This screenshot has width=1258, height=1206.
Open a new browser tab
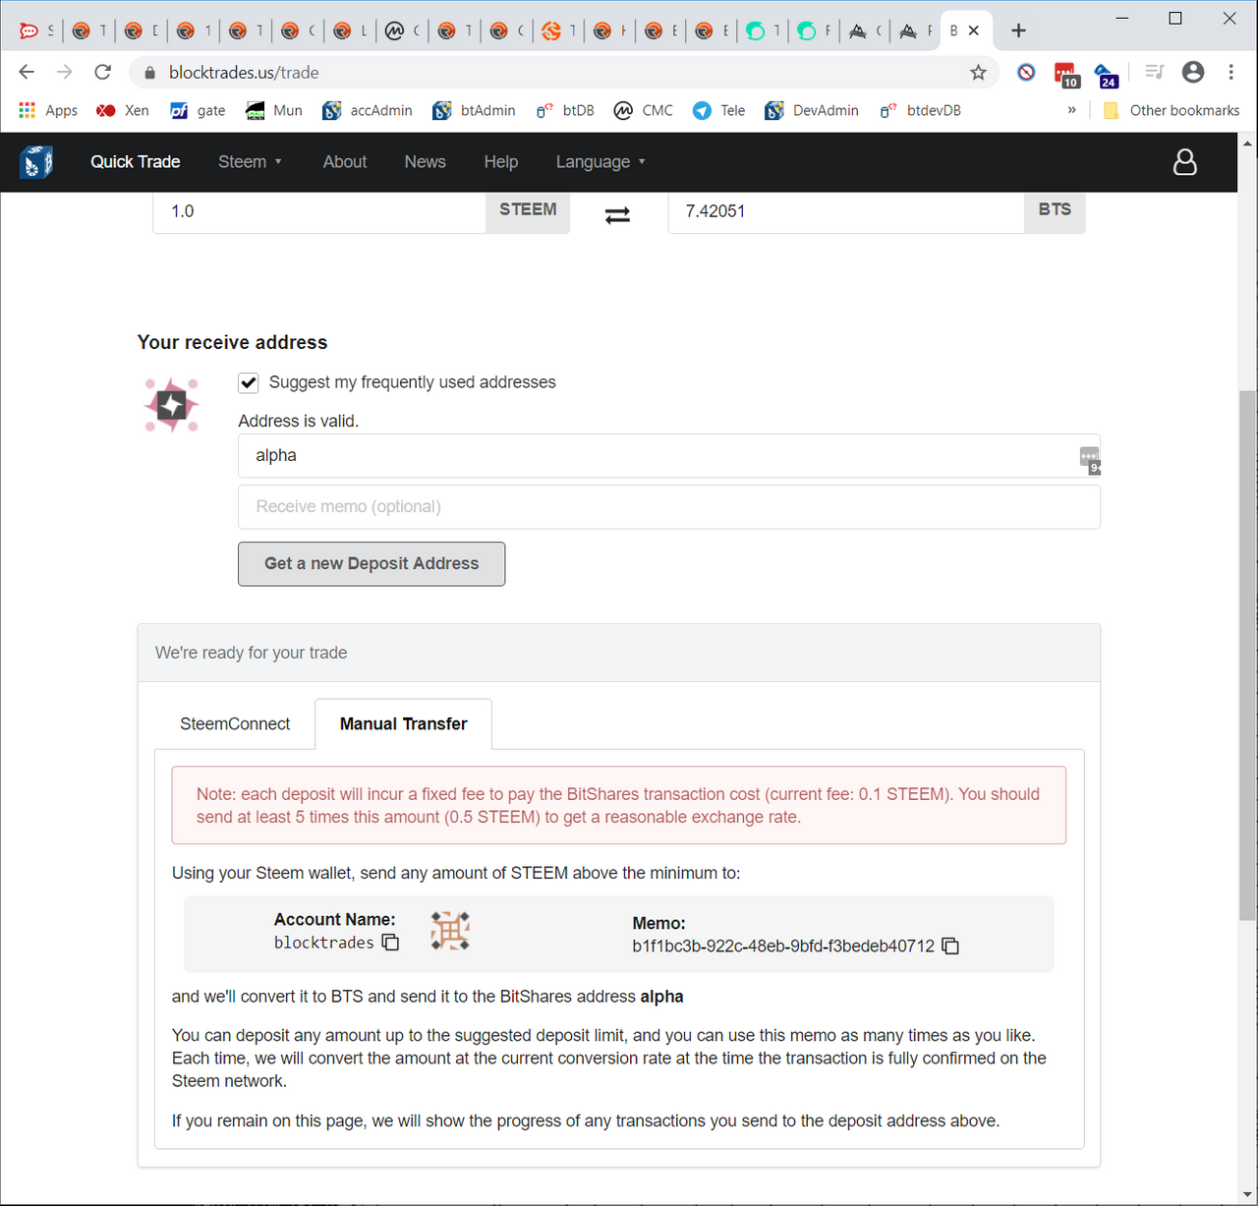(1018, 30)
